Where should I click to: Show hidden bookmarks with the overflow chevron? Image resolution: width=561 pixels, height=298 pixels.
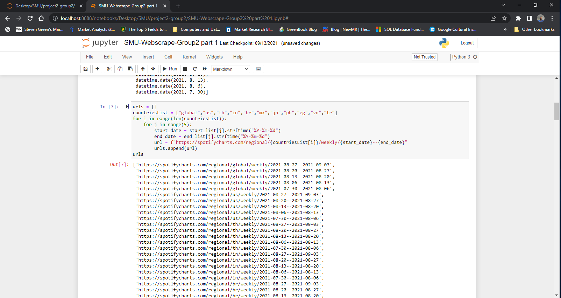tap(505, 29)
